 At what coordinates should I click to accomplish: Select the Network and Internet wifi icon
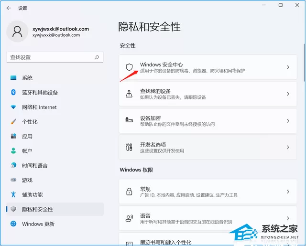click(x=13, y=107)
